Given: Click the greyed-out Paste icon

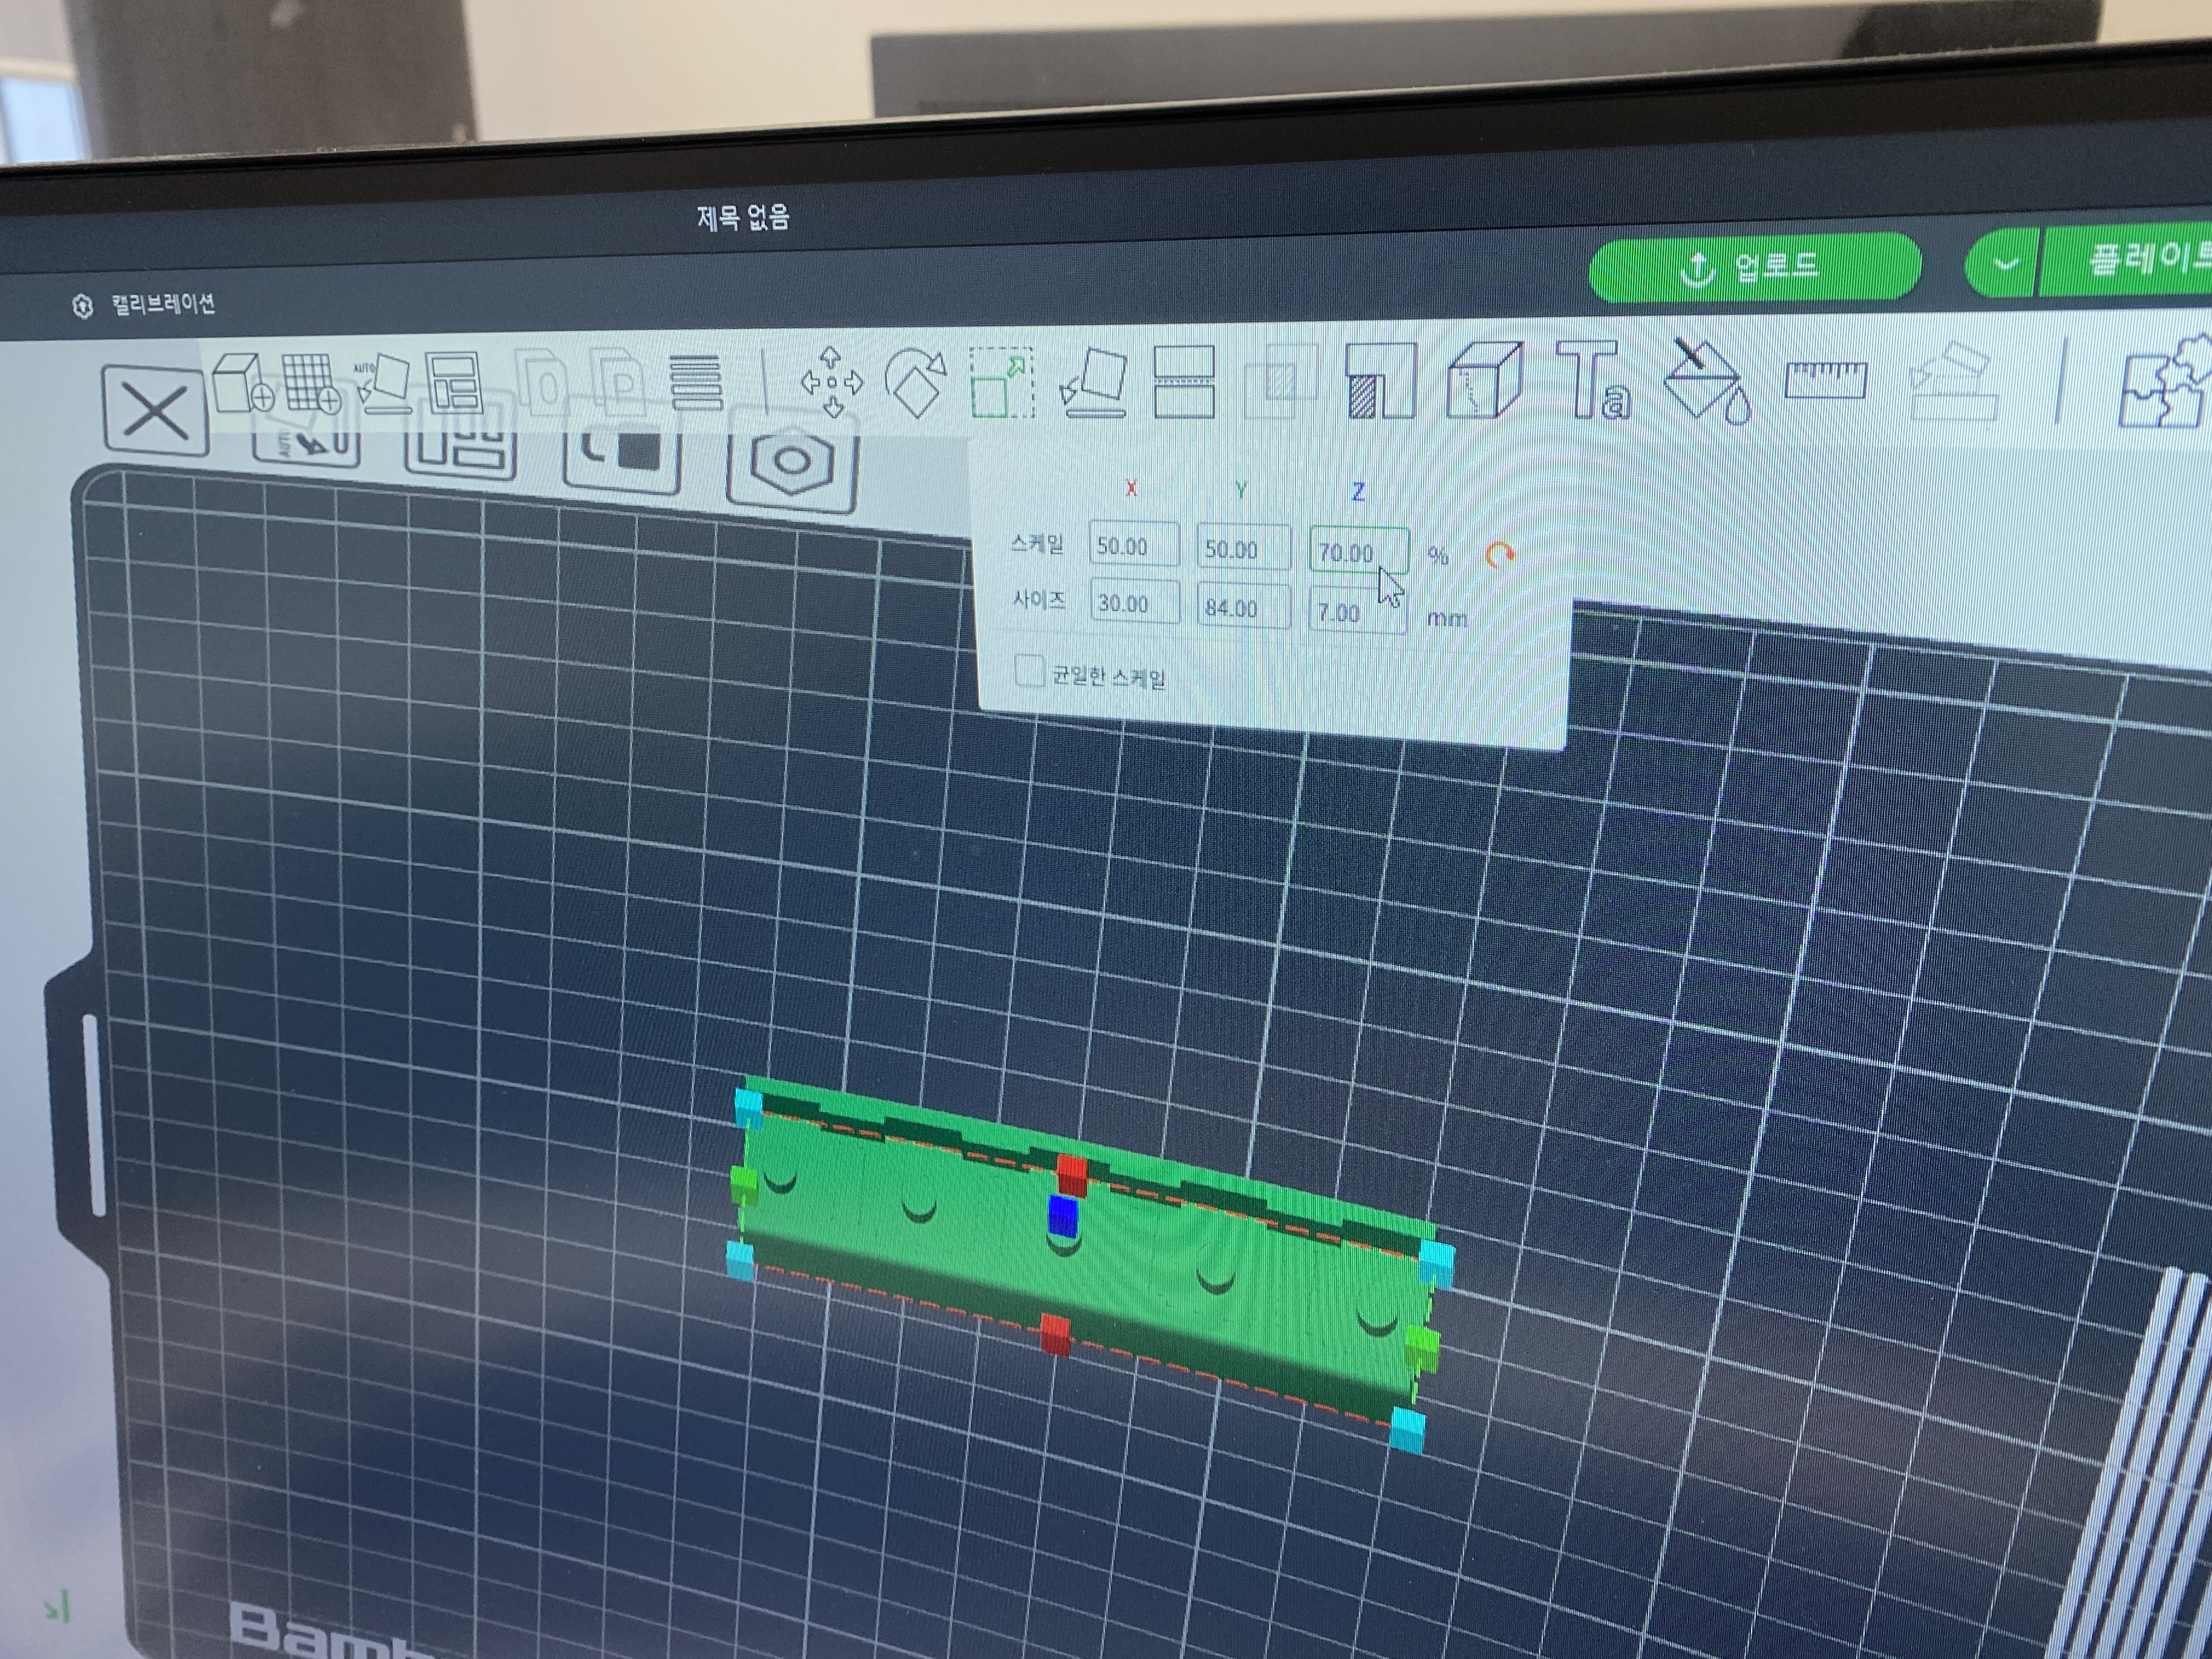Looking at the screenshot, I should [618, 381].
